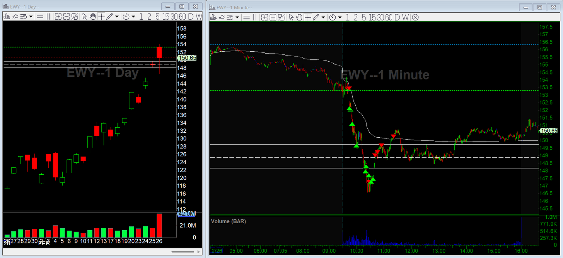The width and height of the screenshot is (563, 258).
Task: Toggle vertical grid lines in 1 Day window
Action: tap(48, 17)
